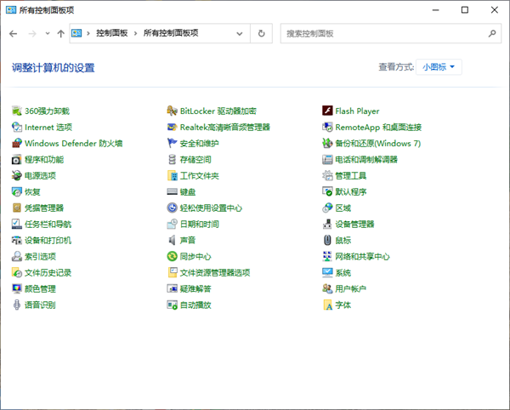Viewport: 510px width, 410px height.
Task: Select 所有控制面板项 in the address breadcrumb
Action: (x=170, y=33)
